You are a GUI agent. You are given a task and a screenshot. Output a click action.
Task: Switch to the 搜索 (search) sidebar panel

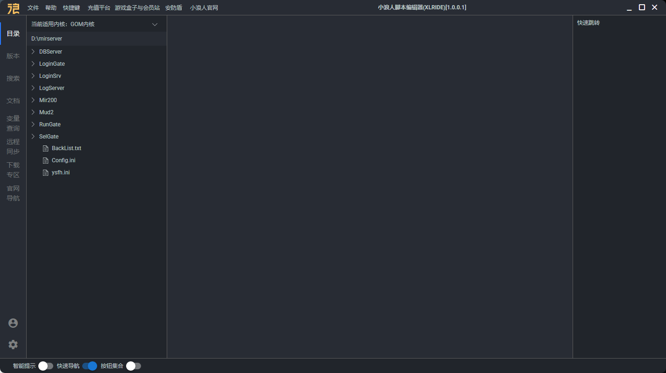tap(13, 78)
